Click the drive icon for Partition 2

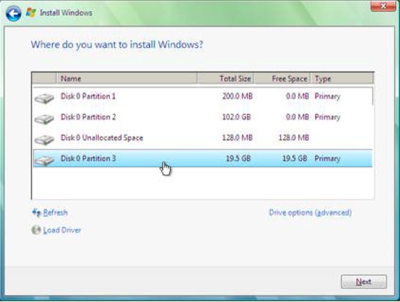click(x=45, y=119)
